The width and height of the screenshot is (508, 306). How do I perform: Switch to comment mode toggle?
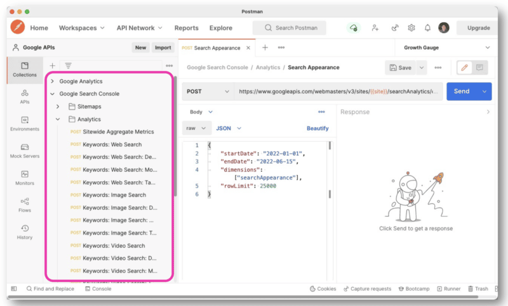click(x=479, y=67)
